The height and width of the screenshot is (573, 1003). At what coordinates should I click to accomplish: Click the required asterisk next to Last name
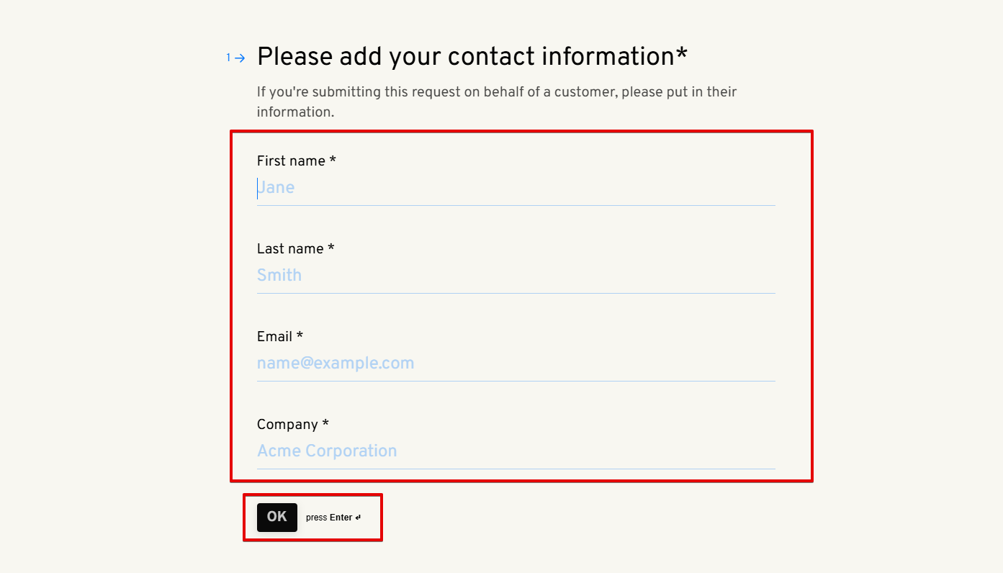click(x=331, y=248)
